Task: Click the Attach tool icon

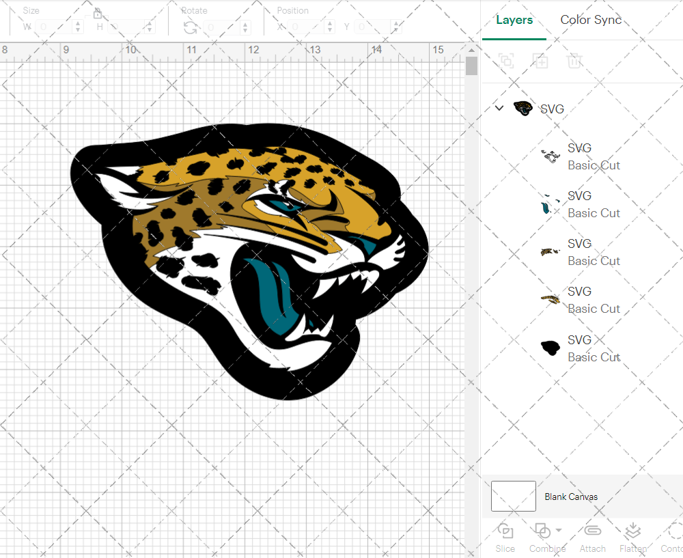Action: click(x=592, y=531)
